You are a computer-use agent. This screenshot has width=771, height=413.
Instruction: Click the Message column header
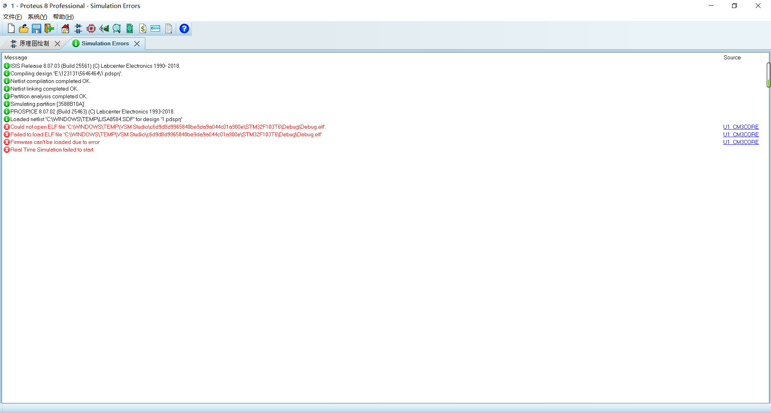point(361,57)
